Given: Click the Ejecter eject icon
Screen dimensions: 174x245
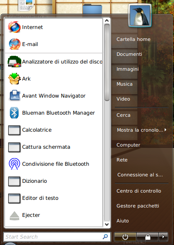Looking at the screenshot, I should click(x=14, y=216).
